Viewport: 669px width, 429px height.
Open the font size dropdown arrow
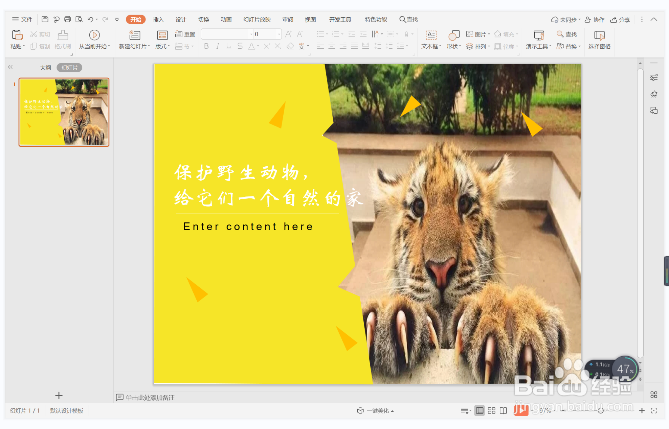279,34
